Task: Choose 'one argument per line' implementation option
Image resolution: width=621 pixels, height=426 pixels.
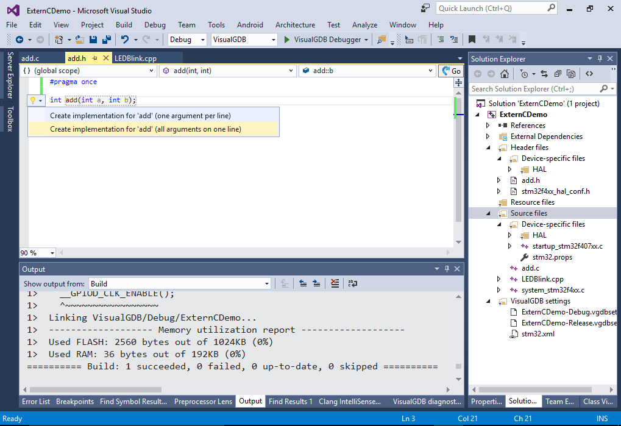Action: pos(154,116)
